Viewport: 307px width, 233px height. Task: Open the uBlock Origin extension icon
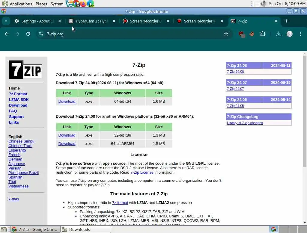241,34
